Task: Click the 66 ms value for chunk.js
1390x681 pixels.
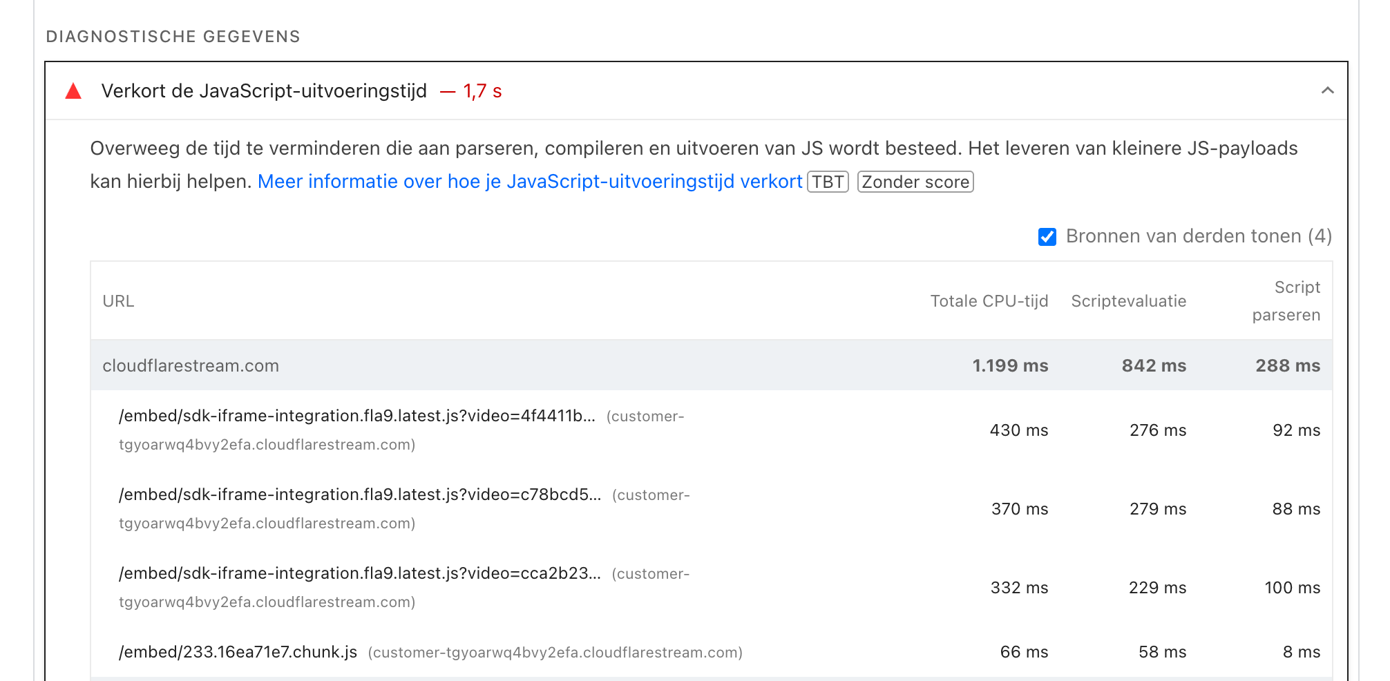Action: [x=1025, y=651]
